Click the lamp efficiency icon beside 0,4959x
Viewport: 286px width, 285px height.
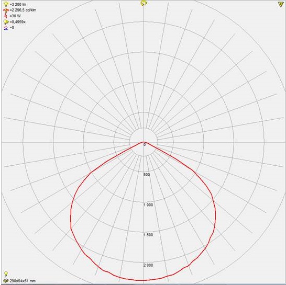click(6, 22)
